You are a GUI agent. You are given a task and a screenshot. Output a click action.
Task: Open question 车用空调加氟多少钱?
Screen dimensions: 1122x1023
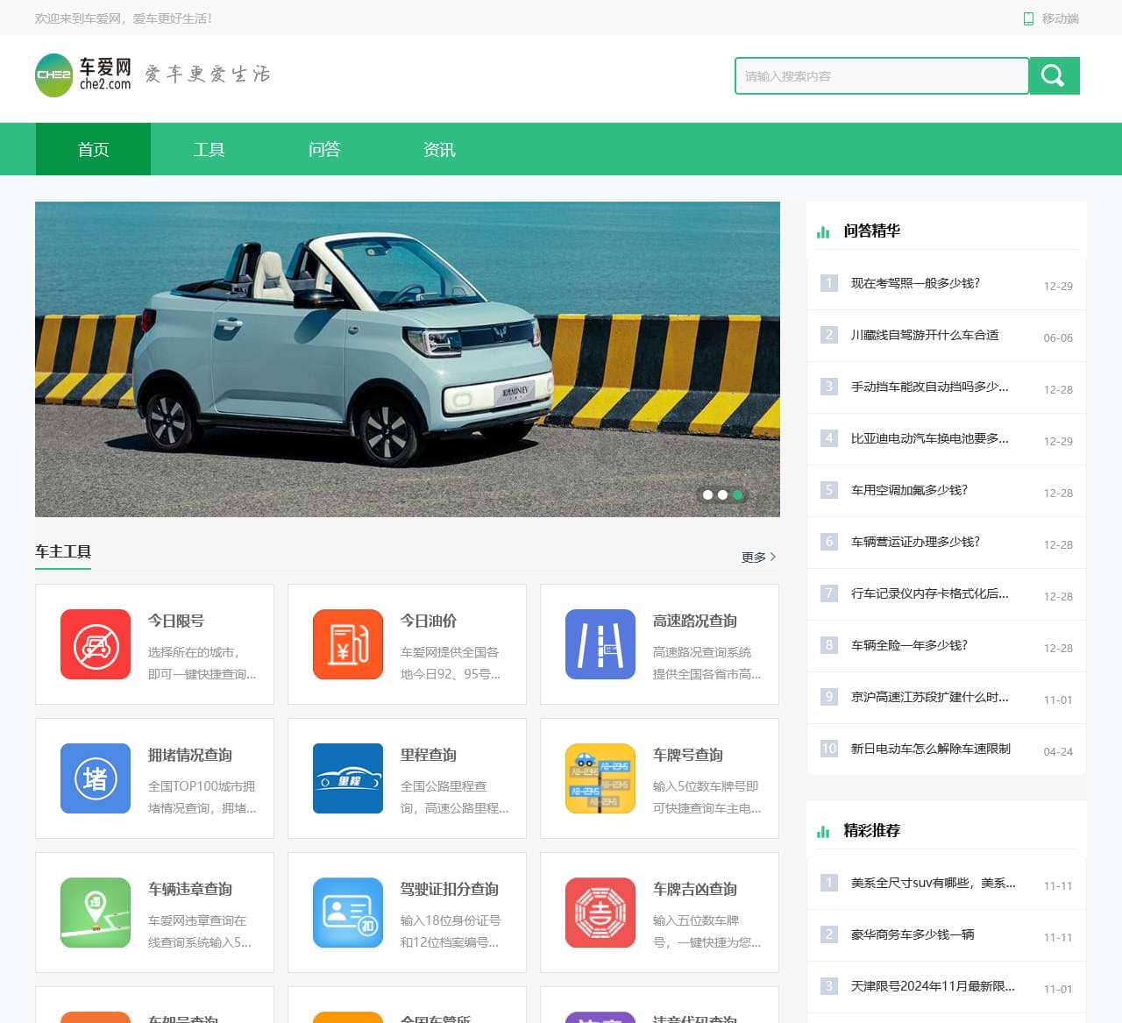pyautogui.click(x=909, y=490)
